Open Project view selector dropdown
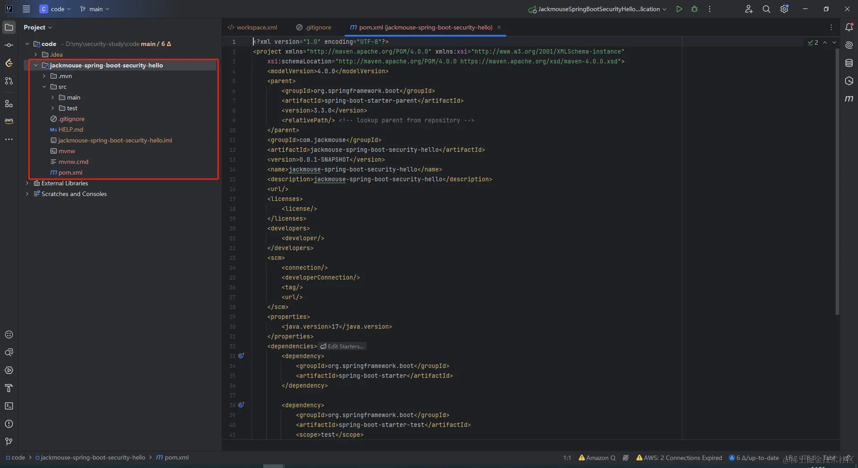Screen dimensions: 858x468 point(38,27)
